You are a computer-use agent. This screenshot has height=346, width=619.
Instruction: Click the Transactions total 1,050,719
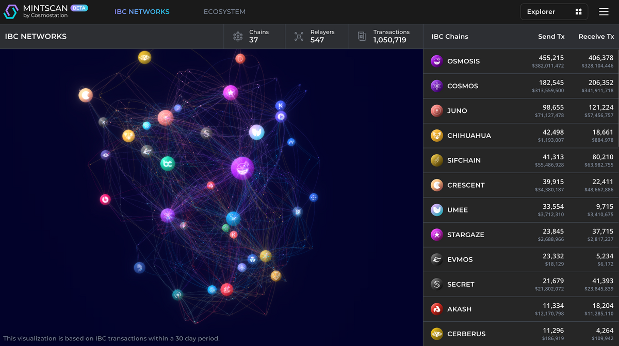pyautogui.click(x=390, y=40)
